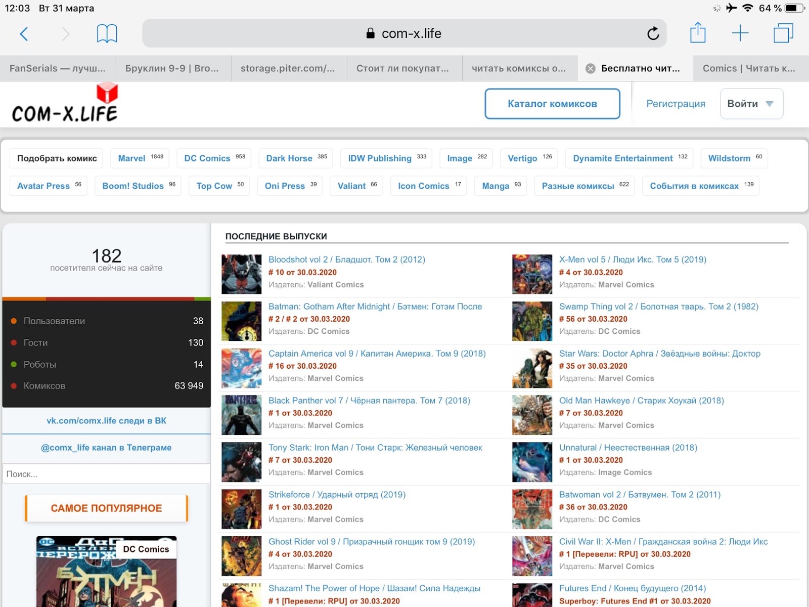The image size is (809, 607).
Task: Open Разные комиксы category
Action: pyautogui.click(x=585, y=186)
